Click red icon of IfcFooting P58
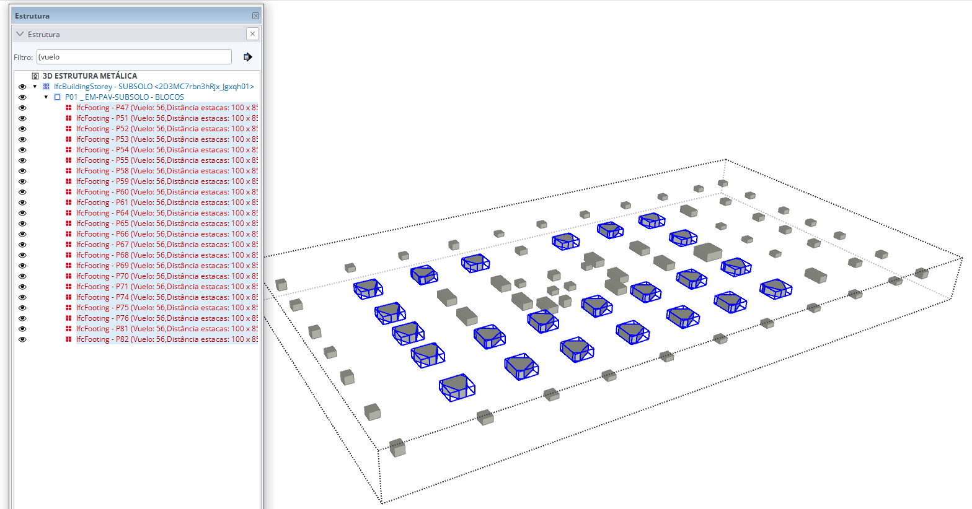 coord(69,171)
